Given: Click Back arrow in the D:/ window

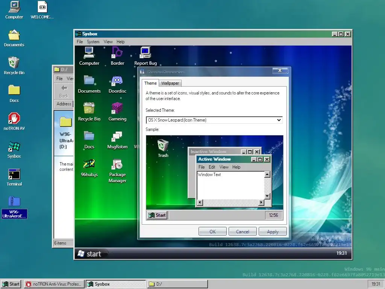Looking at the screenshot, I should 64,91.
